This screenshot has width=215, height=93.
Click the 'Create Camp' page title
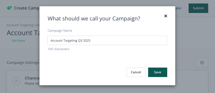[27, 8]
